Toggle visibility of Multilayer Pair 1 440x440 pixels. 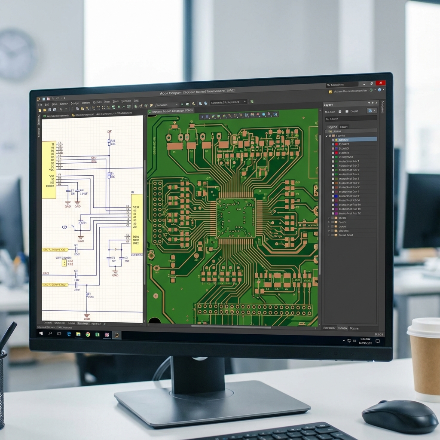click(x=333, y=161)
